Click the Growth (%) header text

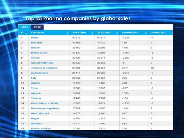[x=158, y=33]
